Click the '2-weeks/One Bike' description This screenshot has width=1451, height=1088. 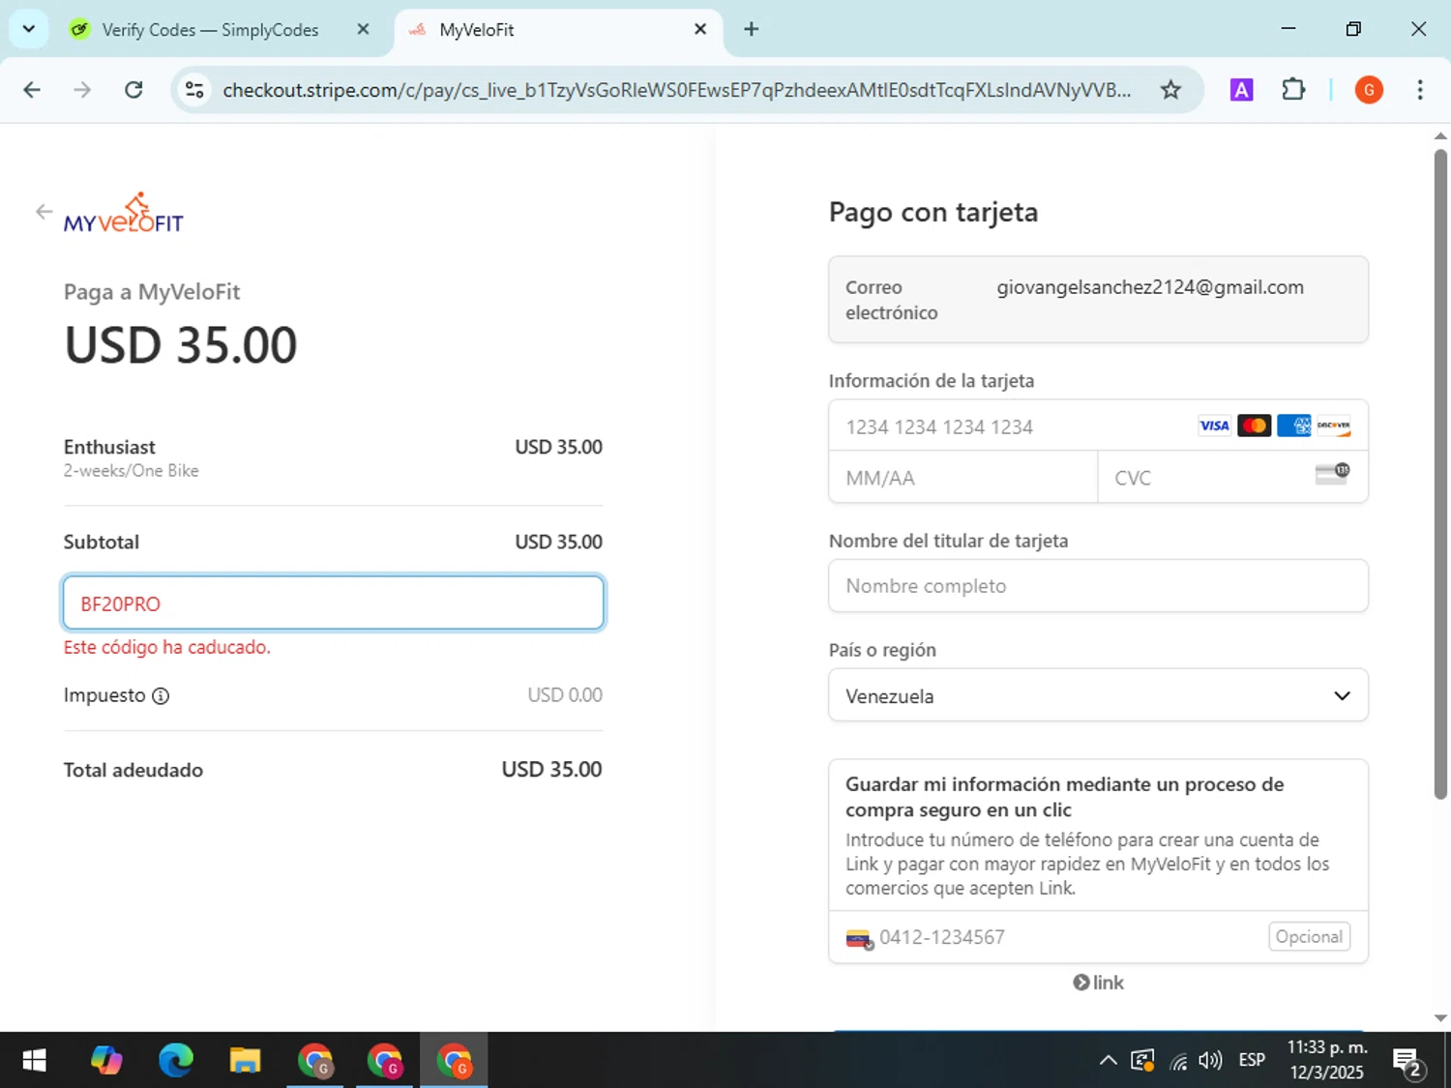point(132,471)
